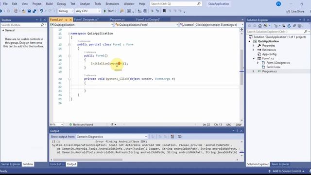The image size is (311, 175).
Task: Collapse the General group in Toolbox
Action: [3, 30]
